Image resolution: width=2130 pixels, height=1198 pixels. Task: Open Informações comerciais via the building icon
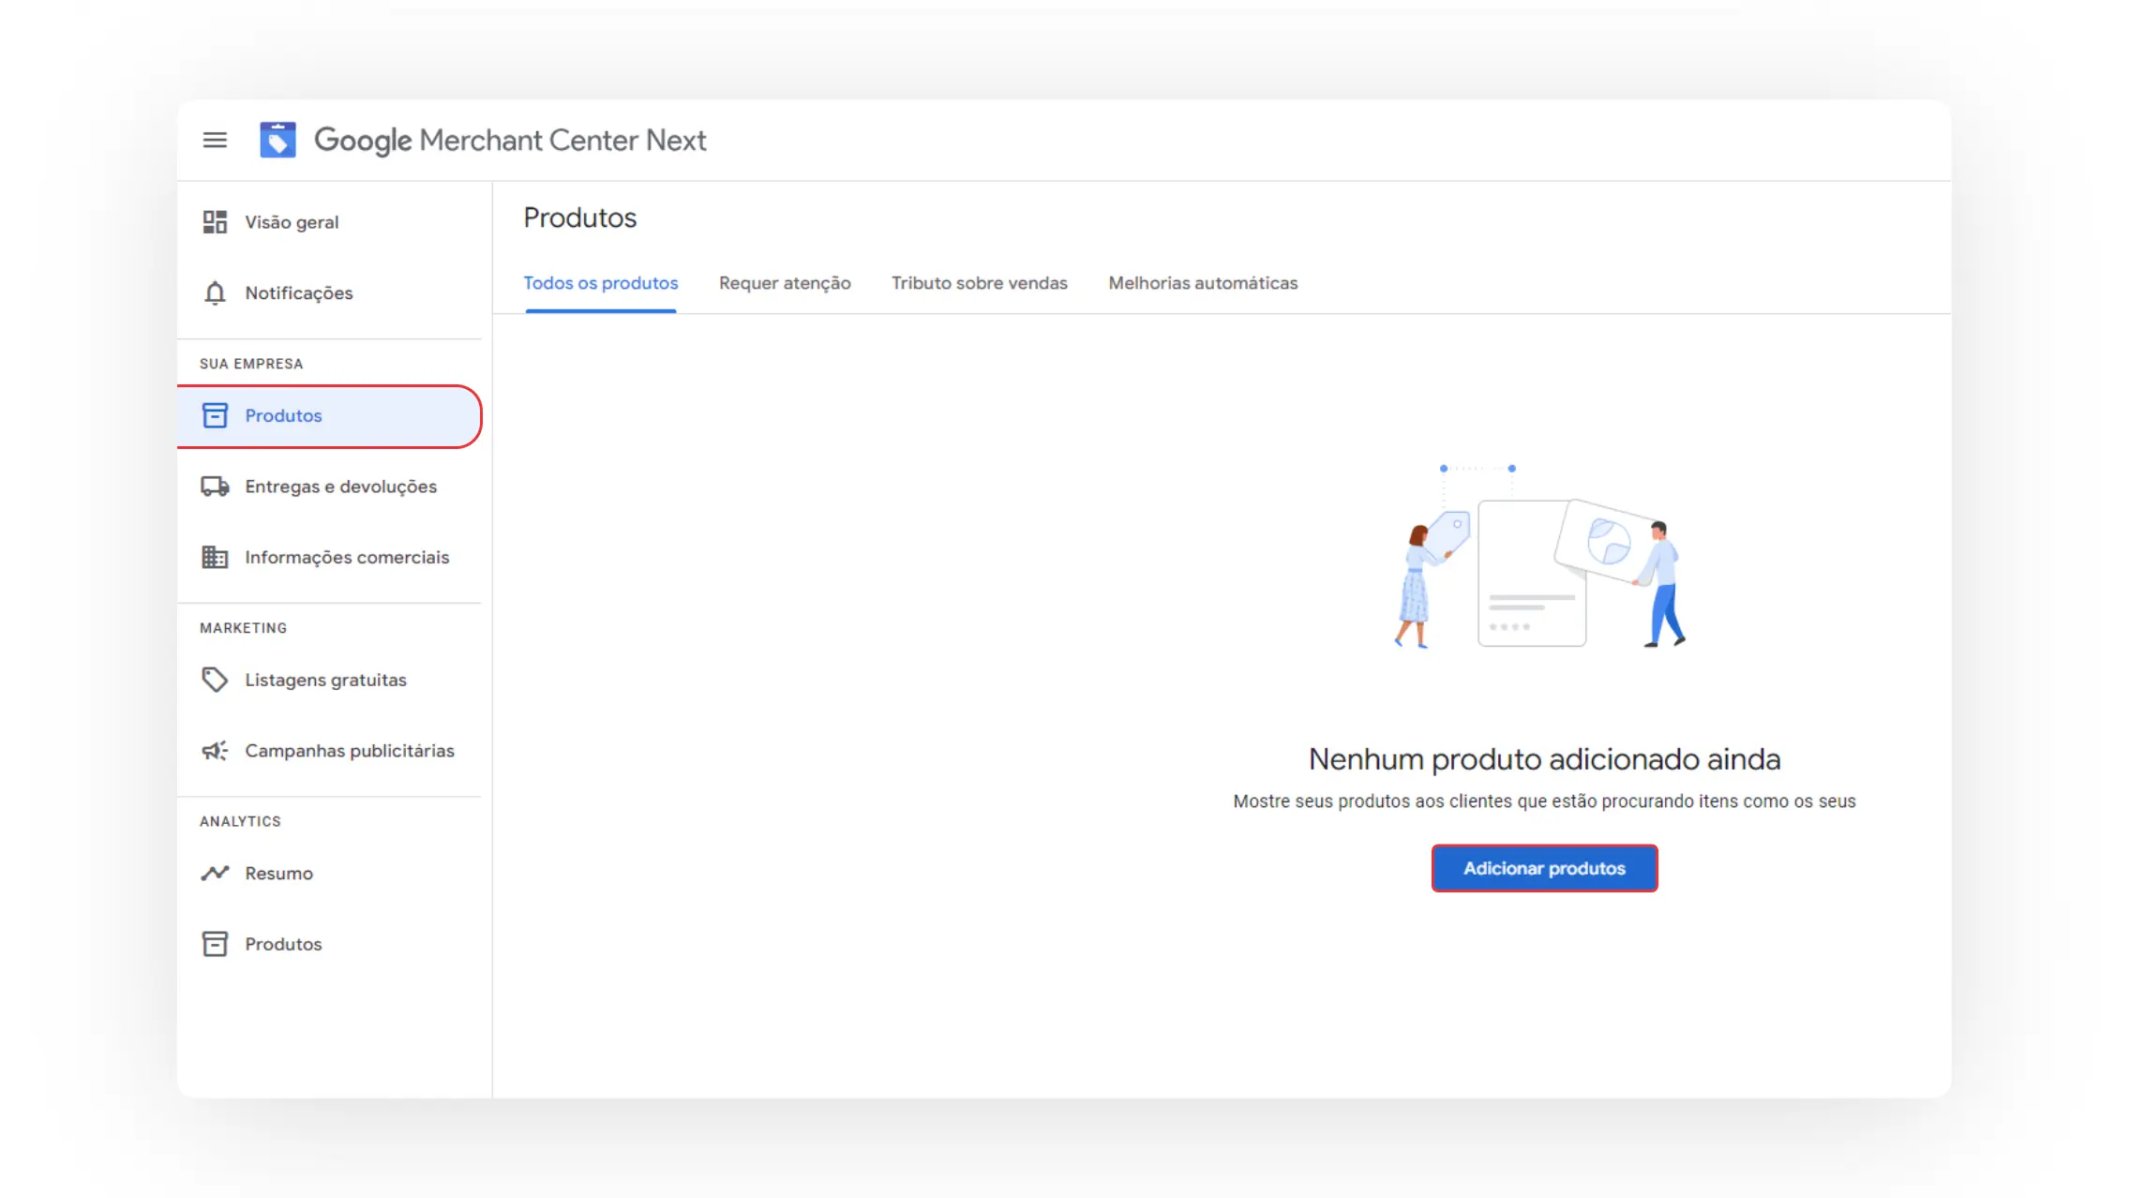click(215, 557)
